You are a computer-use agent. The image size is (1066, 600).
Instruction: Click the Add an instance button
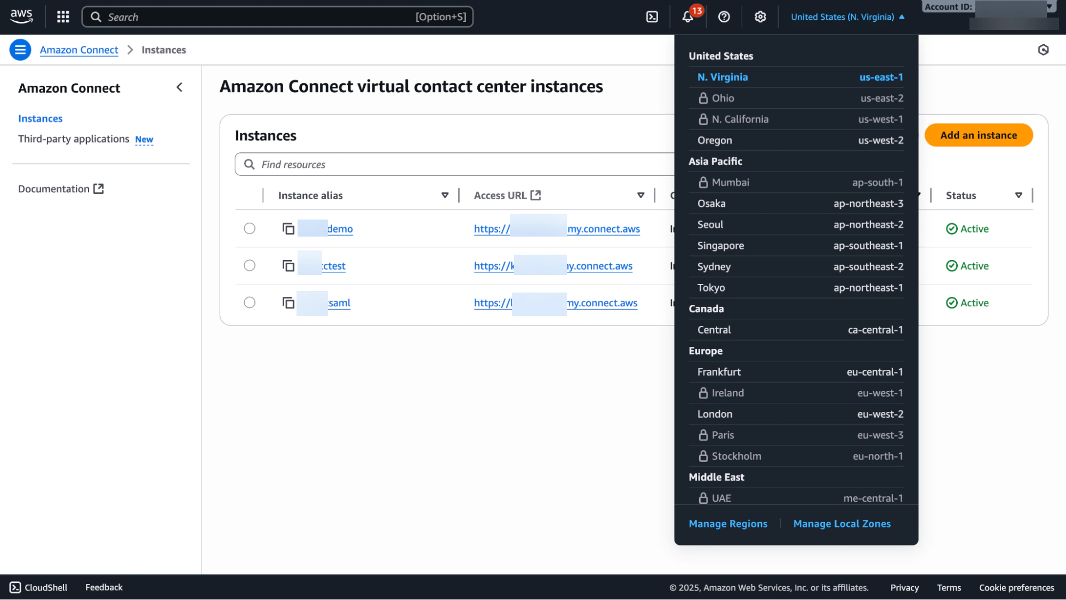coord(978,135)
